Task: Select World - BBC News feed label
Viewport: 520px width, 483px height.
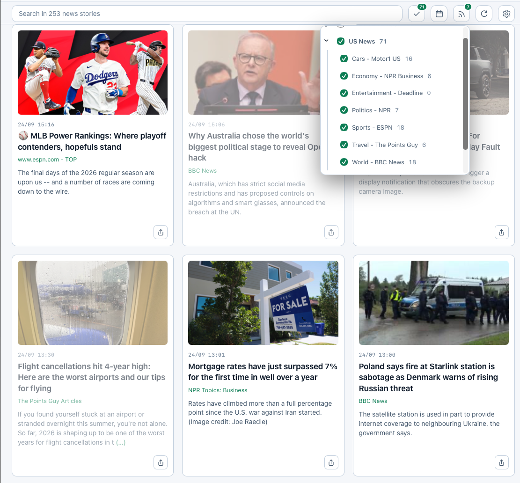Action: [378, 162]
